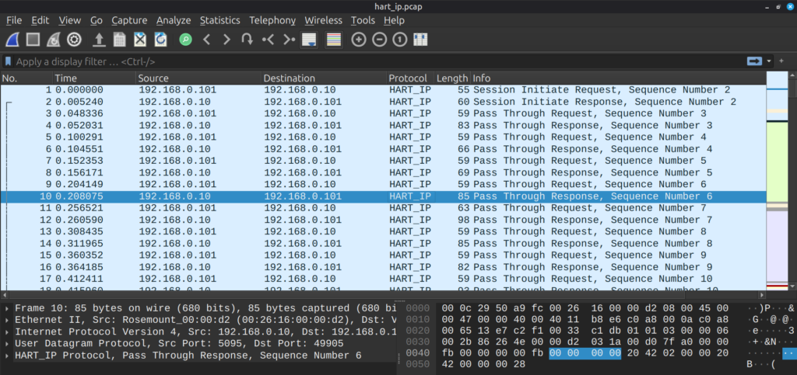The height and width of the screenshot is (375, 797).
Task: Expand Frame 10 details
Action: (x=6, y=308)
